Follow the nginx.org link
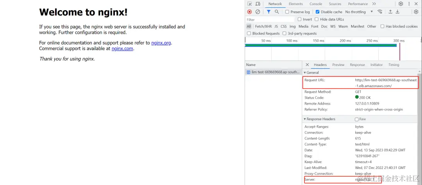This screenshot has width=422, height=185. pyautogui.click(x=161, y=43)
